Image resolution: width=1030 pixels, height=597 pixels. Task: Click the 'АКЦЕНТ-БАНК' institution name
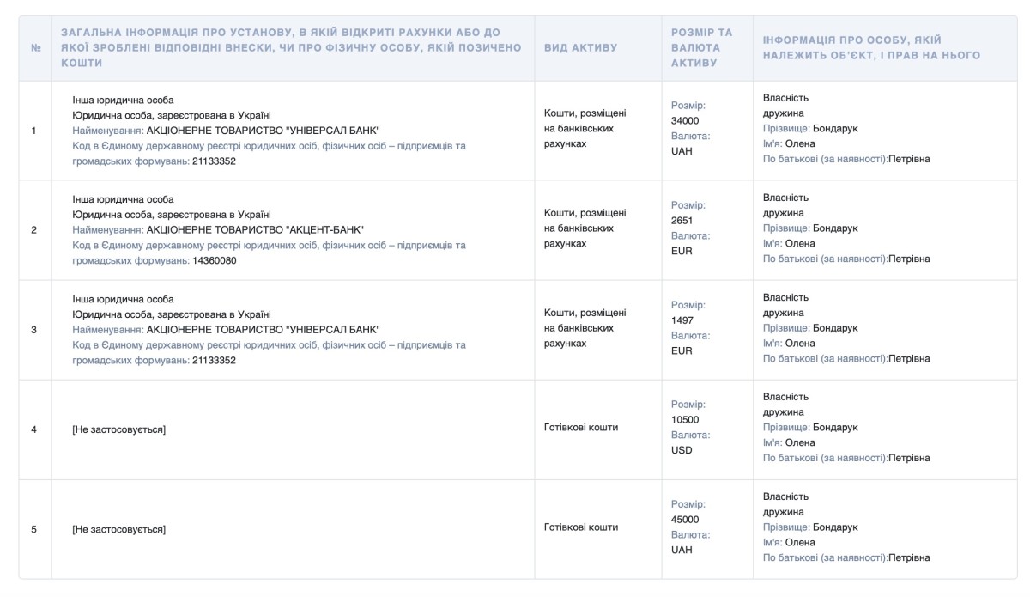(x=255, y=230)
